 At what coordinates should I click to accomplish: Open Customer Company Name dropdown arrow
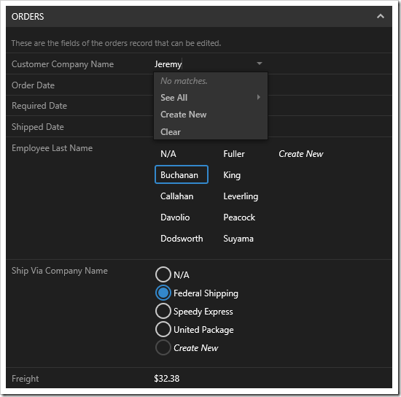(260, 63)
